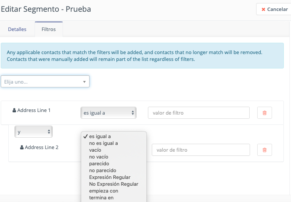
Task: Focus Address Line 1 filter value field
Action: (x=198, y=113)
